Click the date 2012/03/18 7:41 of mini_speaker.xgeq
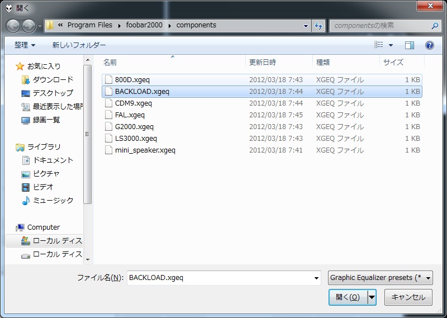 point(276,150)
